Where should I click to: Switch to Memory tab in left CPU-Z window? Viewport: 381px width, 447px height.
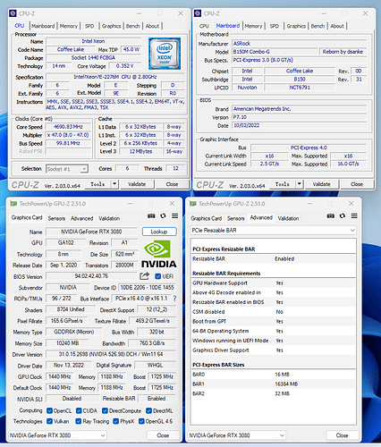point(69,26)
